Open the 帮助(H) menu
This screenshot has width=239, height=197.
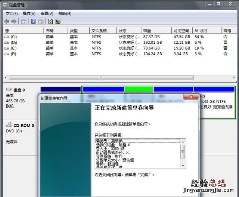point(65,13)
